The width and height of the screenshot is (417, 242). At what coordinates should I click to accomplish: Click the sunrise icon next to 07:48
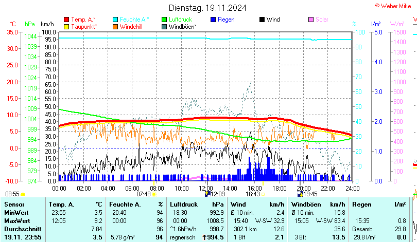click(x=154, y=194)
